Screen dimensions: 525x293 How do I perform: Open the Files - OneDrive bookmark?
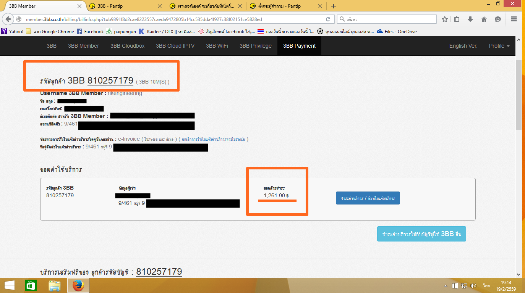tap(397, 32)
